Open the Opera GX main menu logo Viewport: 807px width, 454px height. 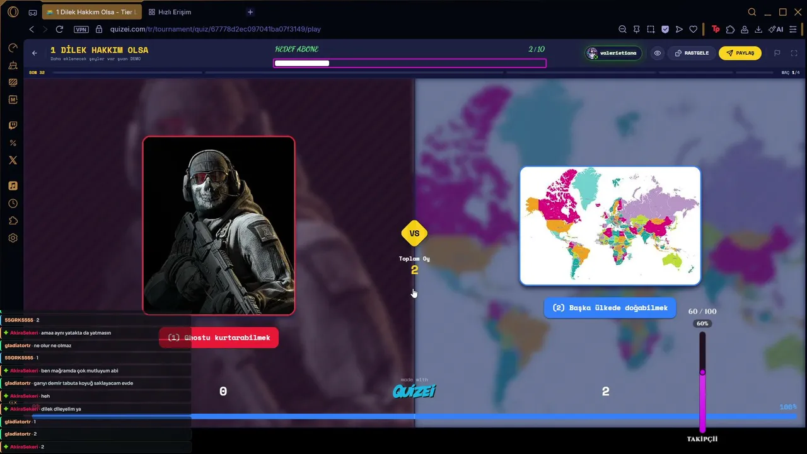(x=13, y=12)
